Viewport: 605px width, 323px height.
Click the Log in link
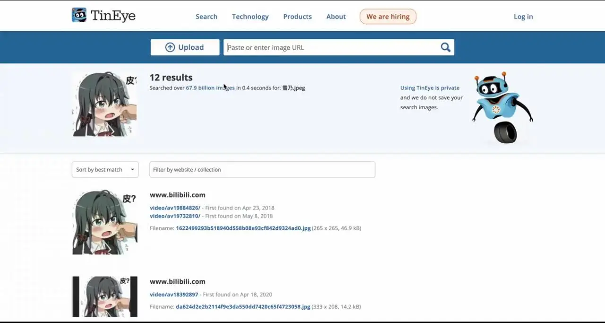523,17
